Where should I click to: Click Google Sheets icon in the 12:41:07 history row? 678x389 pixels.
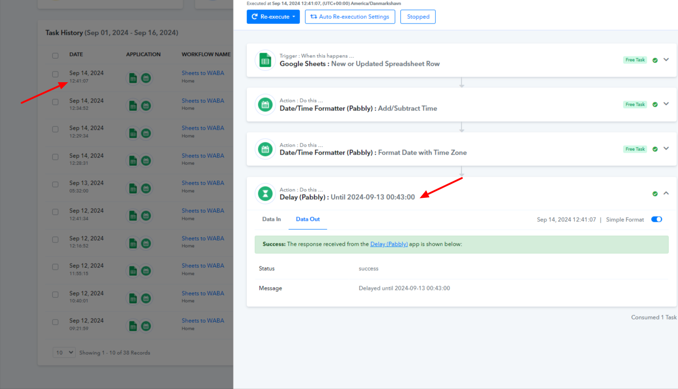point(133,78)
